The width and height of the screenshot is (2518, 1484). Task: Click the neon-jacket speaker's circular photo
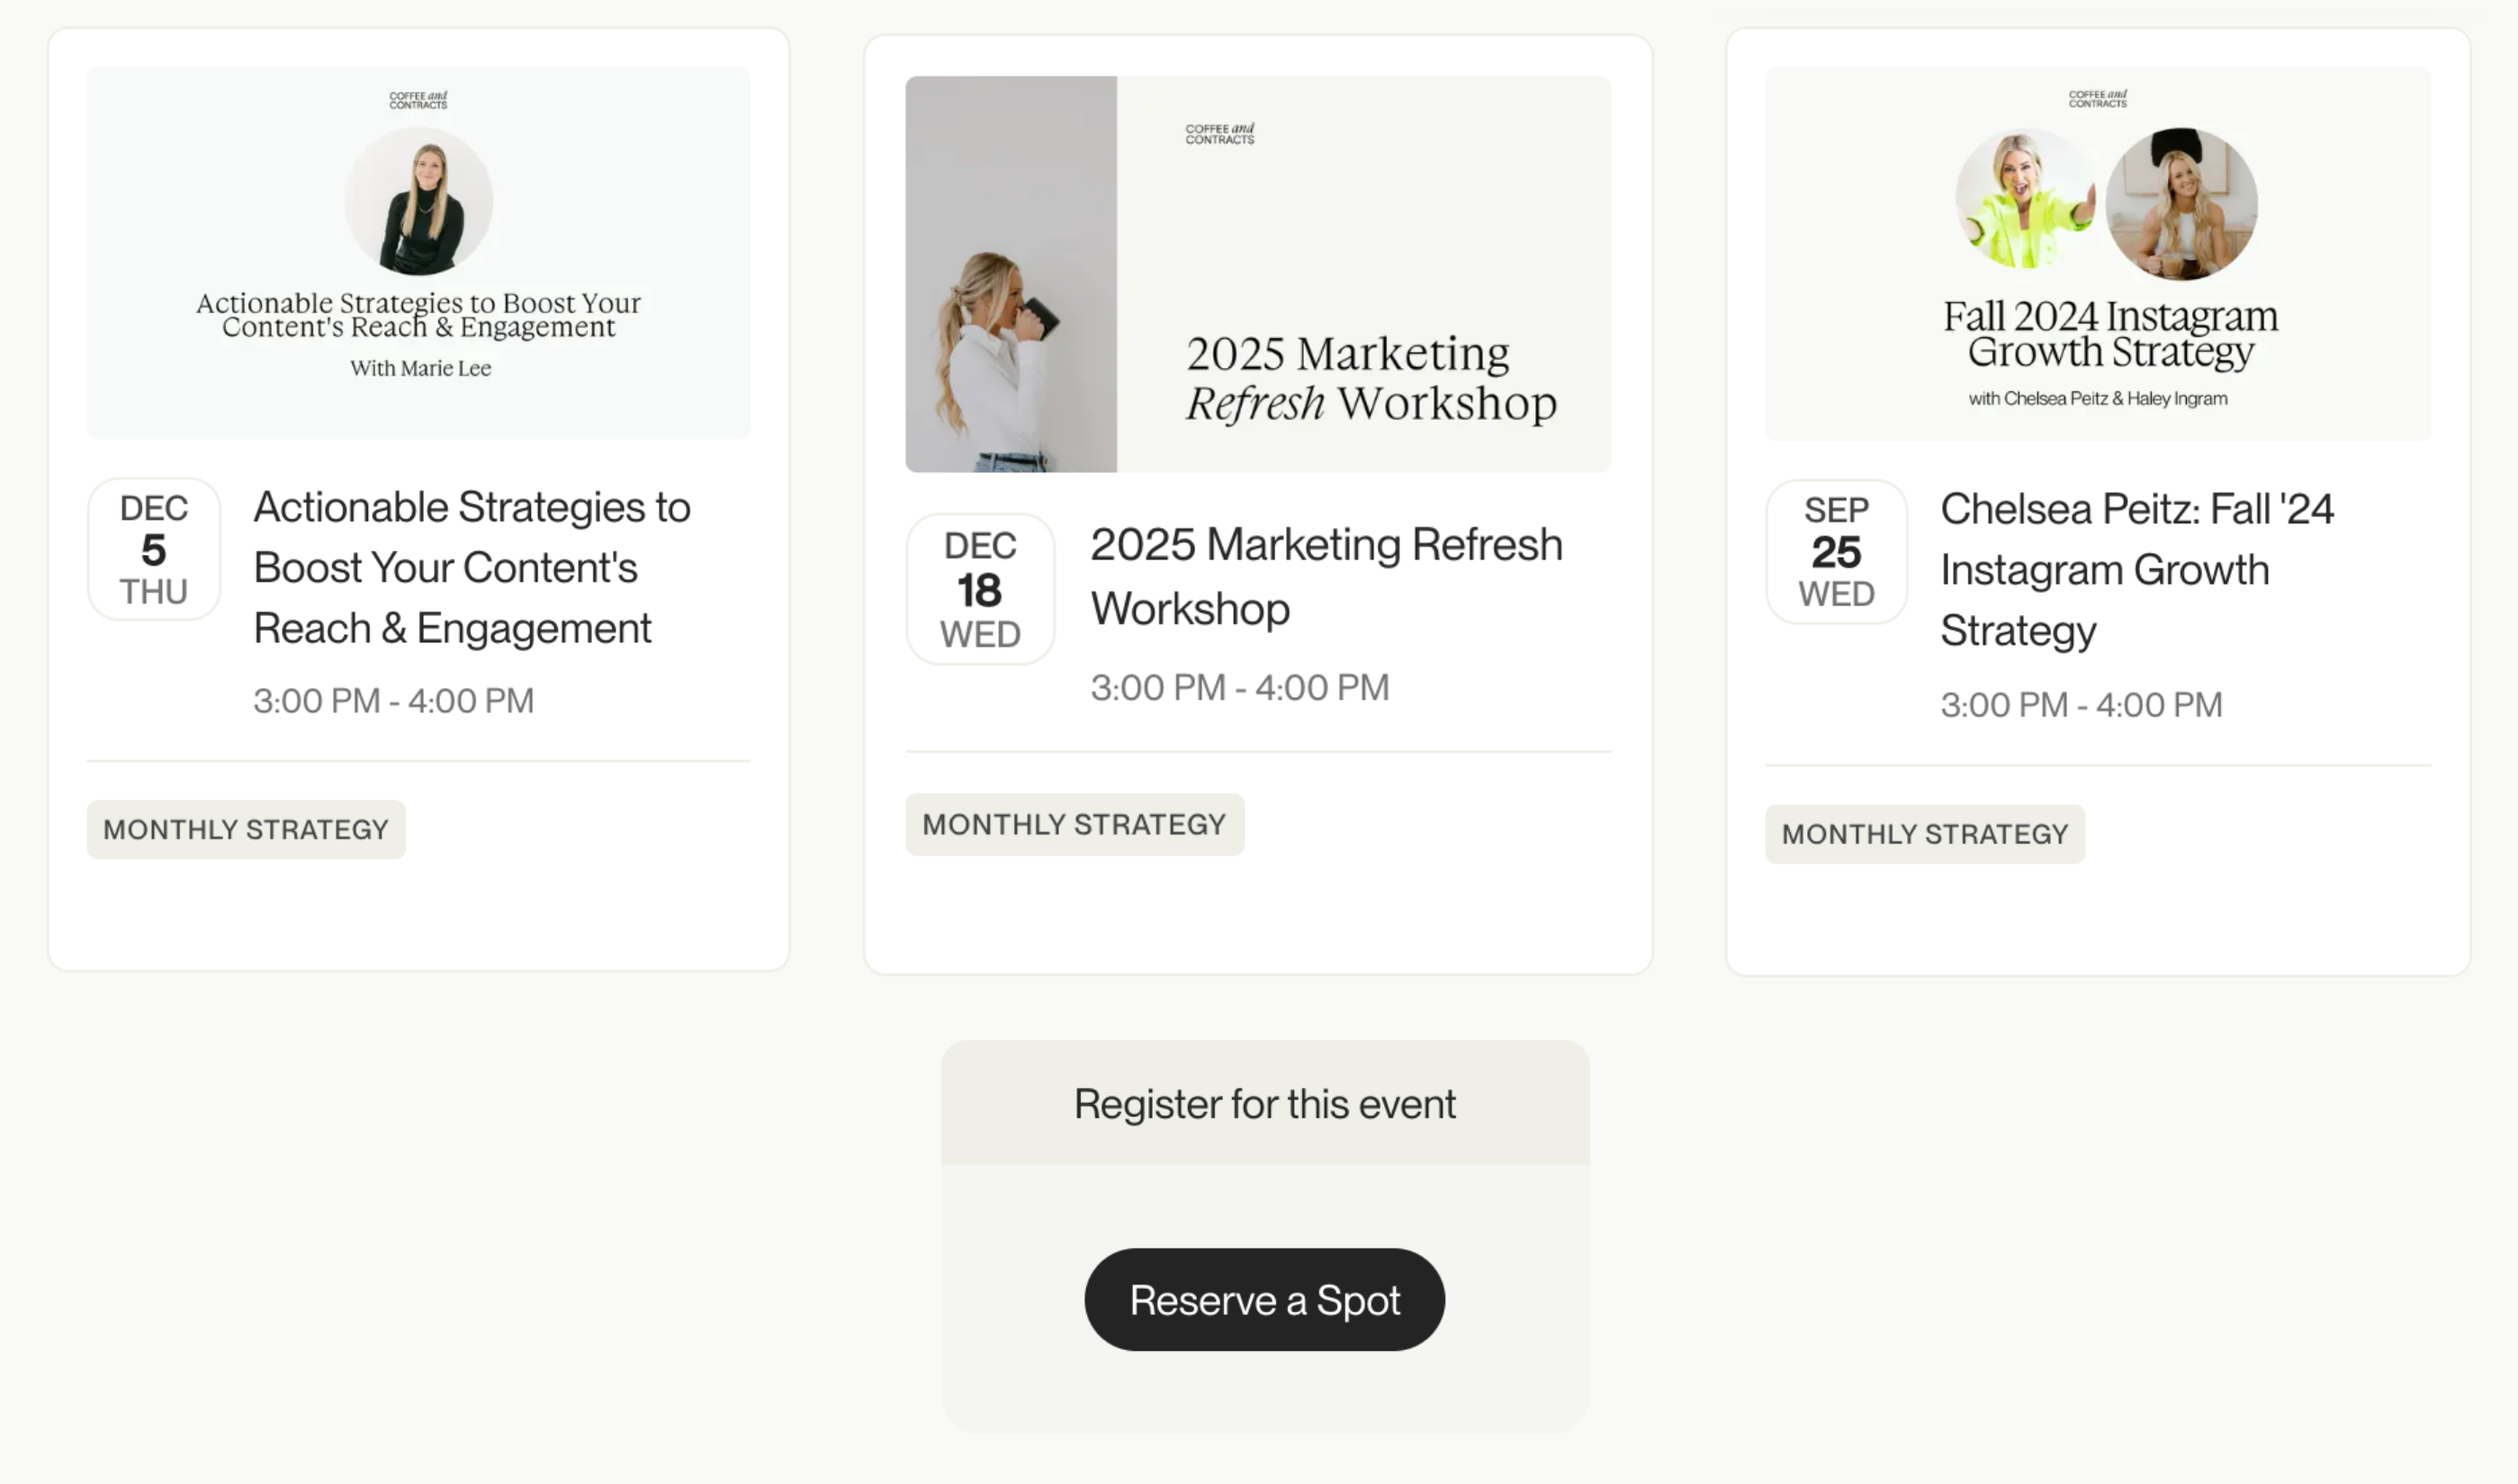coord(2027,199)
